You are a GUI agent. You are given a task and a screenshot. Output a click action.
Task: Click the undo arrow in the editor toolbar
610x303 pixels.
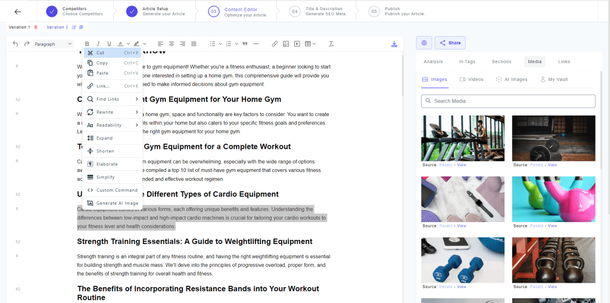click(15, 44)
